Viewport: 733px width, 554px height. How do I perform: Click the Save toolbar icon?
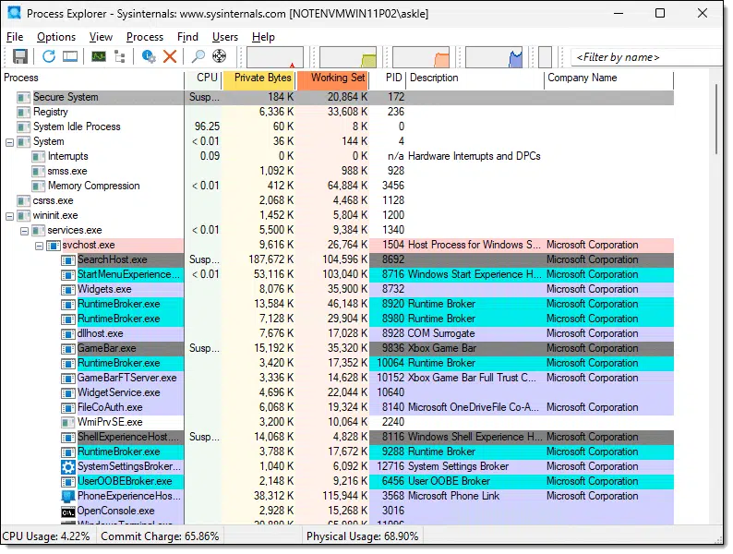click(x=19, y=56)
